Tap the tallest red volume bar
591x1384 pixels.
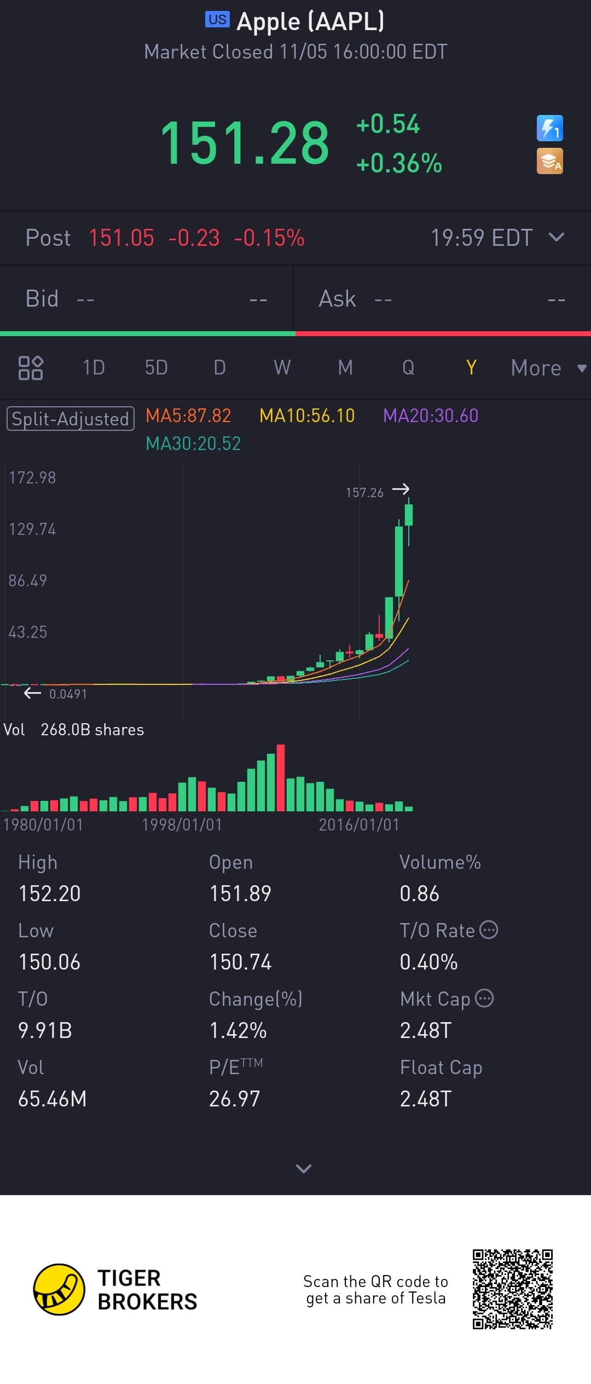[281, 777]
